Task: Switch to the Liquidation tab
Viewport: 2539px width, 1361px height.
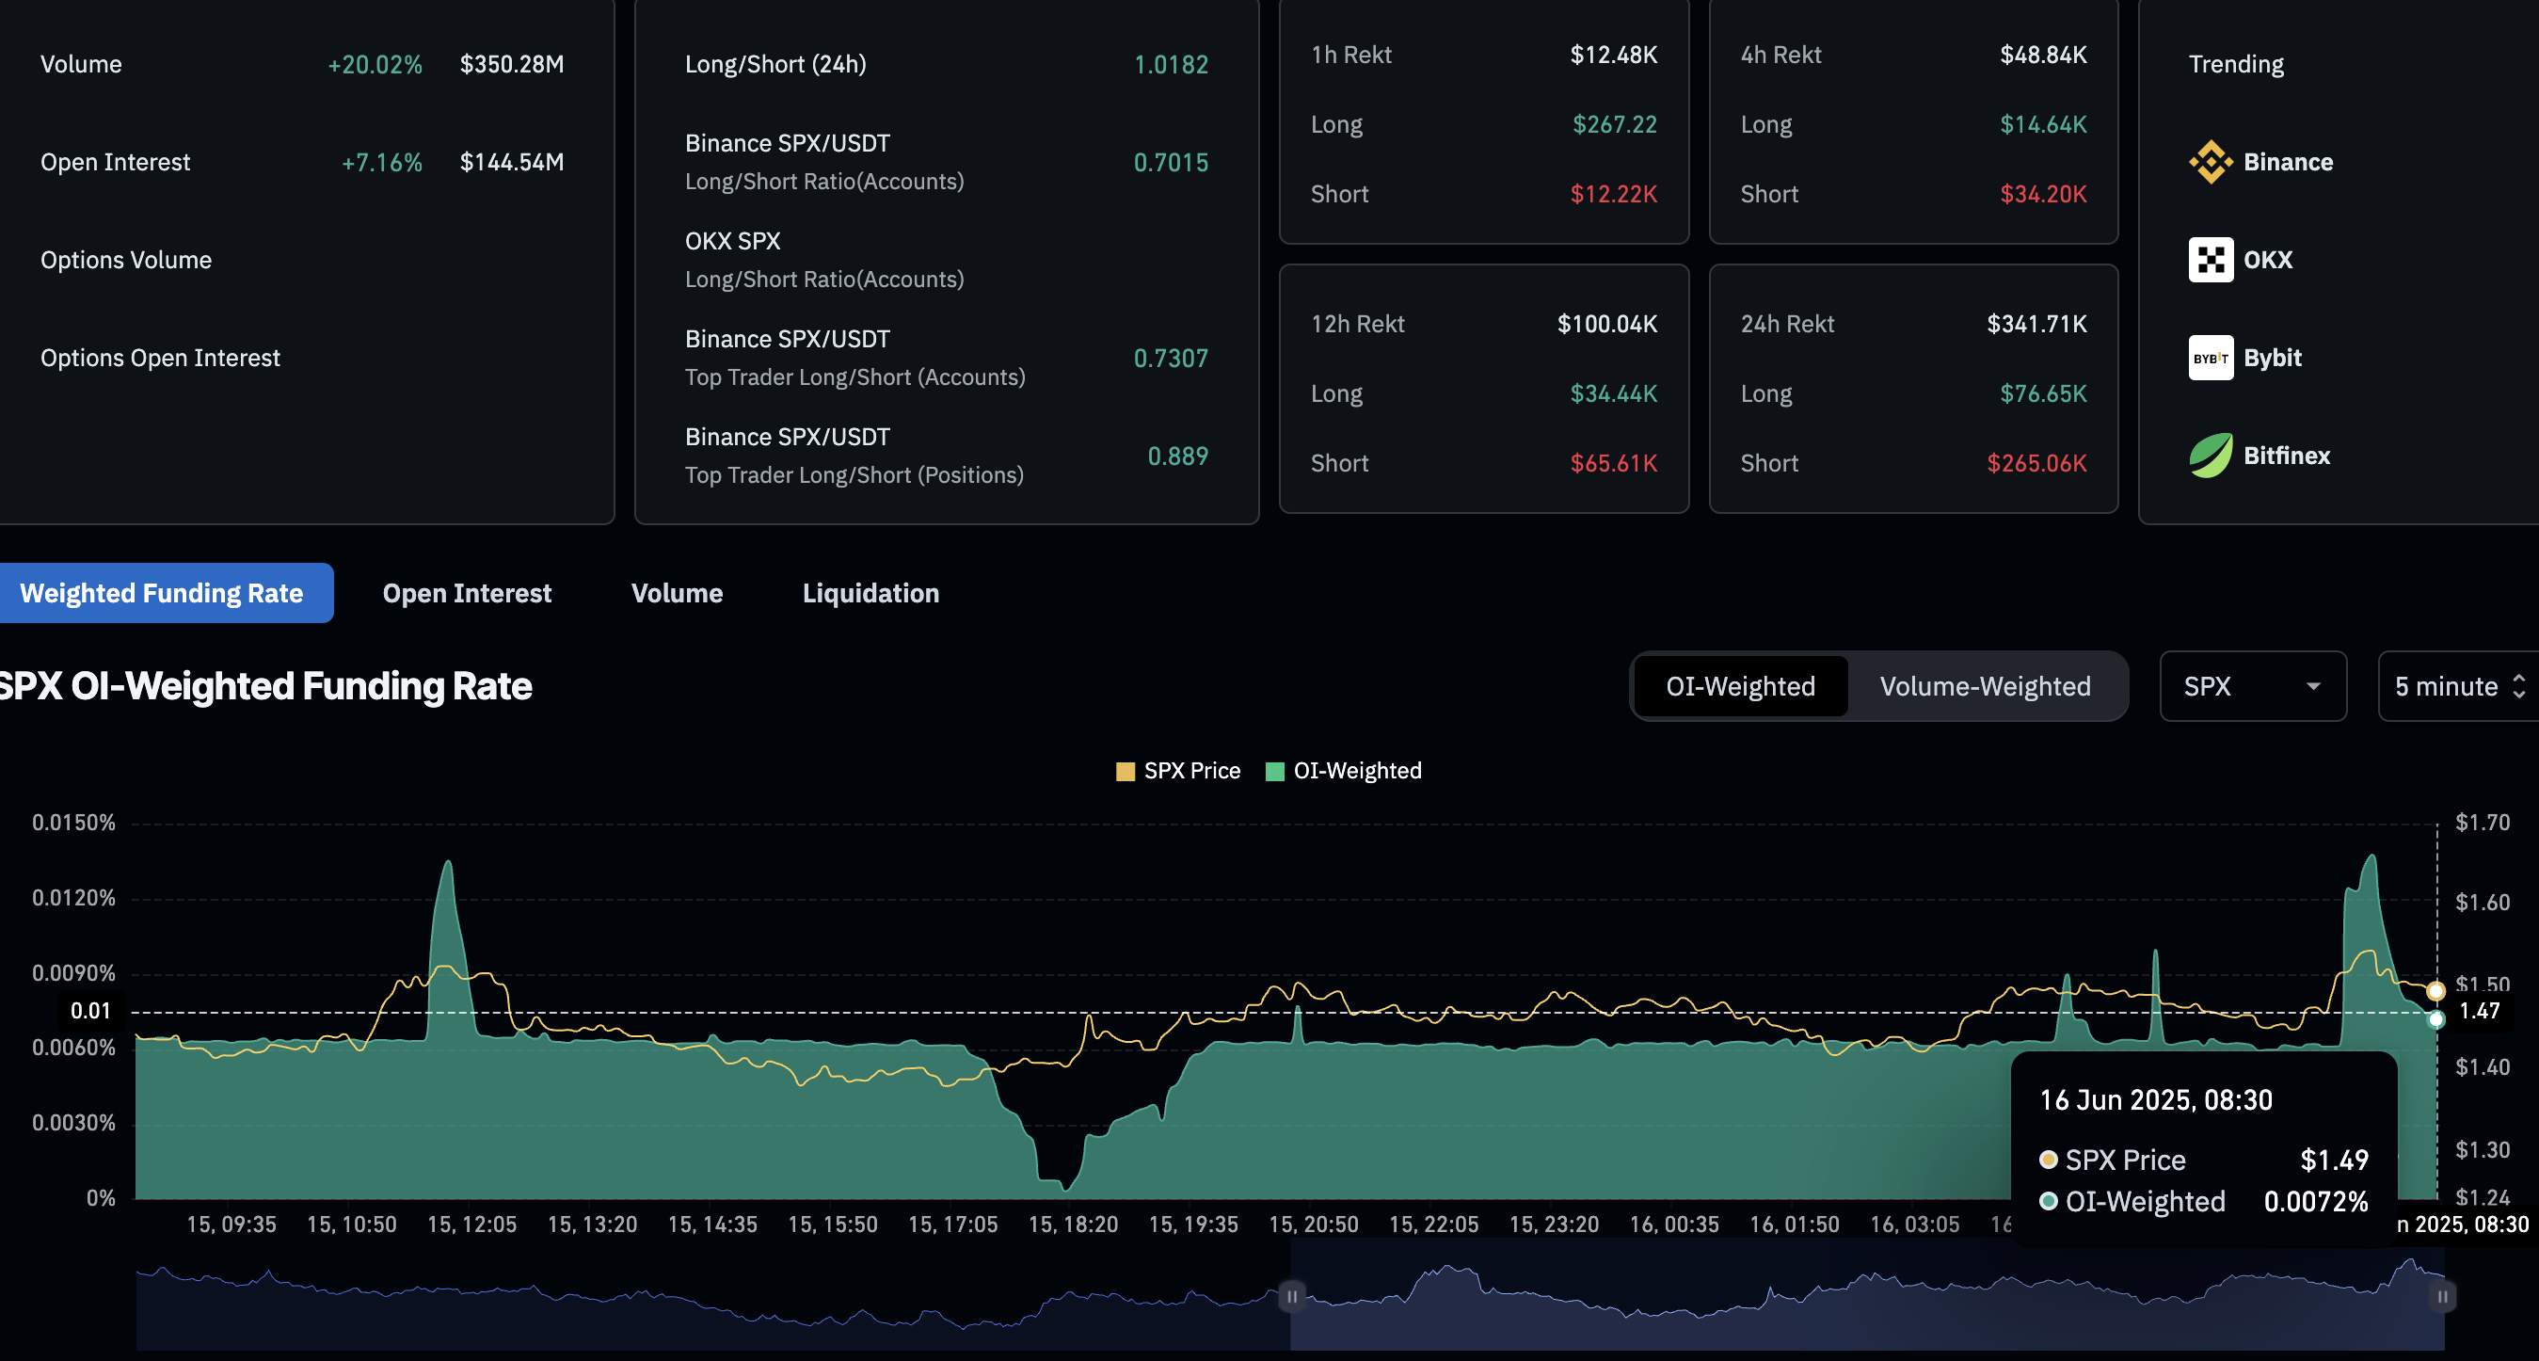Action: [x=870, y=593]
